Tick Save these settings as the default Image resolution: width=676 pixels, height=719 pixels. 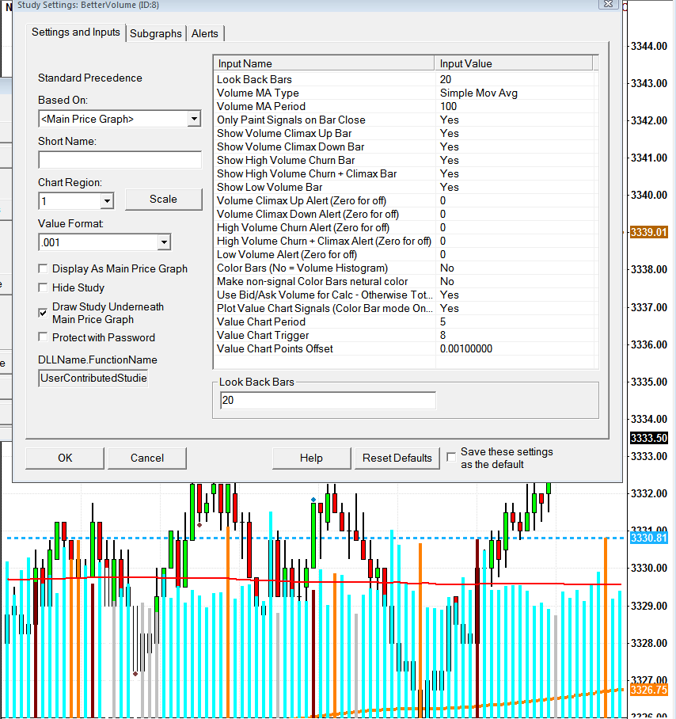(451, 457)
